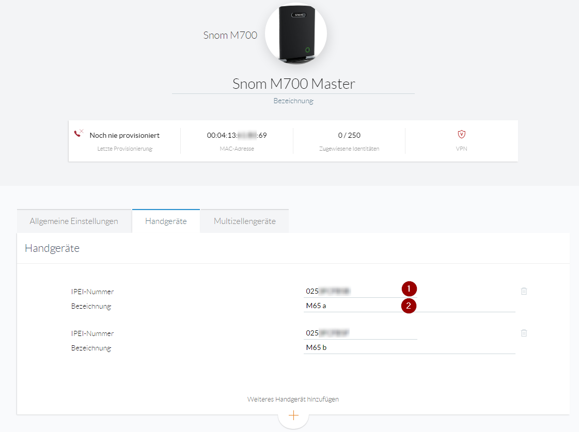Click the 0 / 250 assigned identities value
The height and width of the screenshot is (432, 579).
click(x=349, y=135)
